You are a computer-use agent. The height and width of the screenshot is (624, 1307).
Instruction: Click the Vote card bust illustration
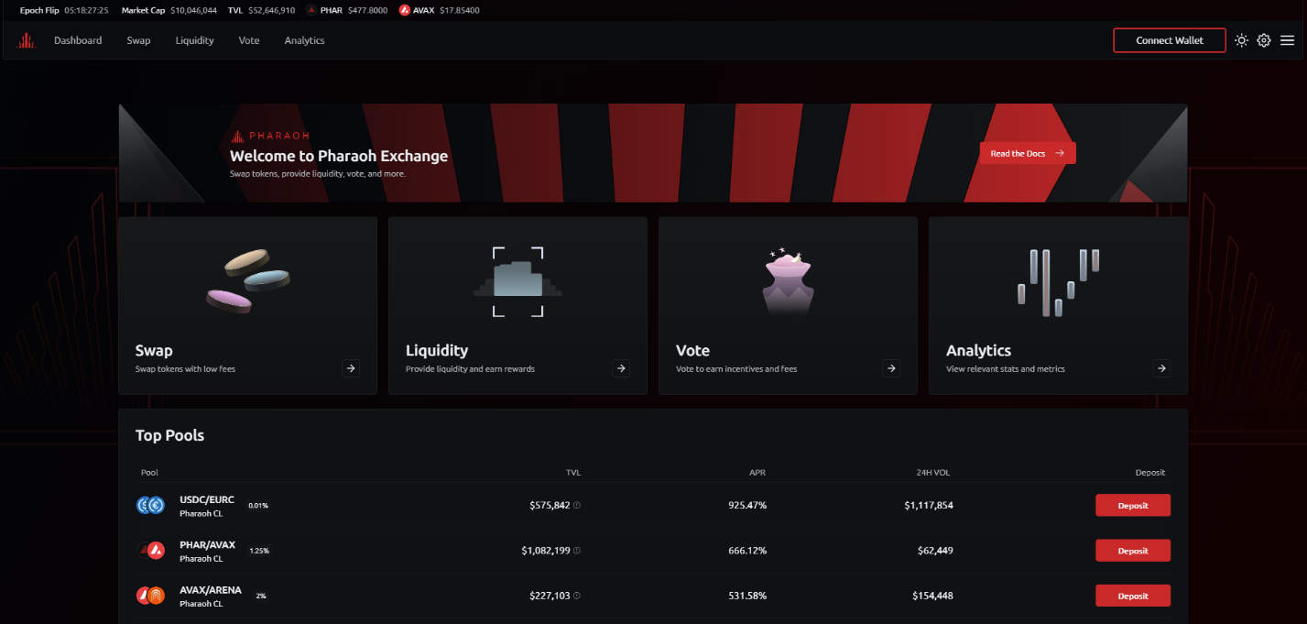(788, 280)
